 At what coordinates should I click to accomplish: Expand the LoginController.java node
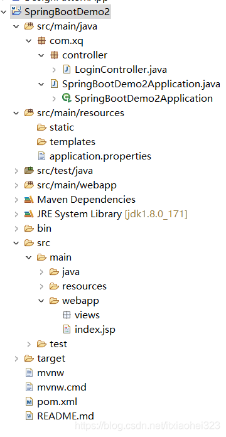click(x=54, y=70)
